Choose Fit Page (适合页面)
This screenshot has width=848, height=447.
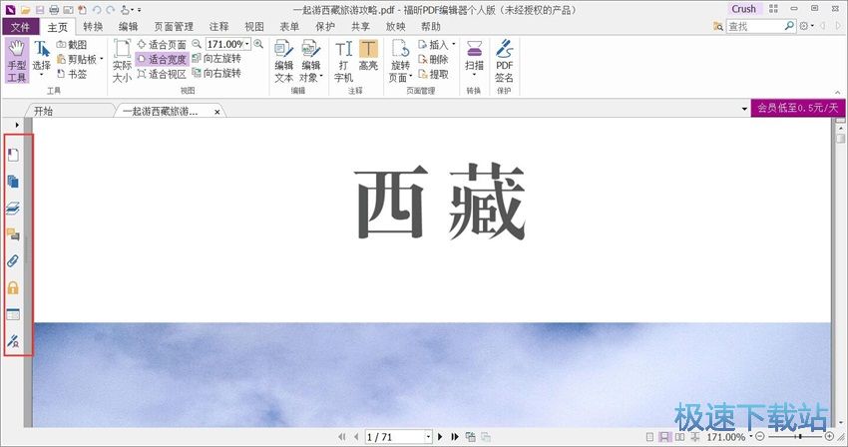click(x=162, y=44)
